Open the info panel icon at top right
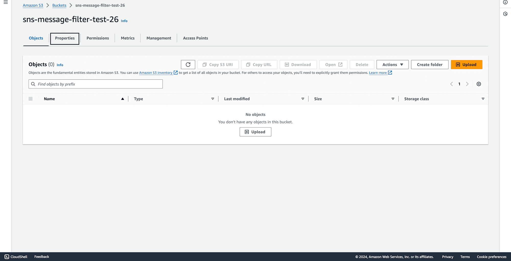The image size is (511, 261). pos(505,2)
